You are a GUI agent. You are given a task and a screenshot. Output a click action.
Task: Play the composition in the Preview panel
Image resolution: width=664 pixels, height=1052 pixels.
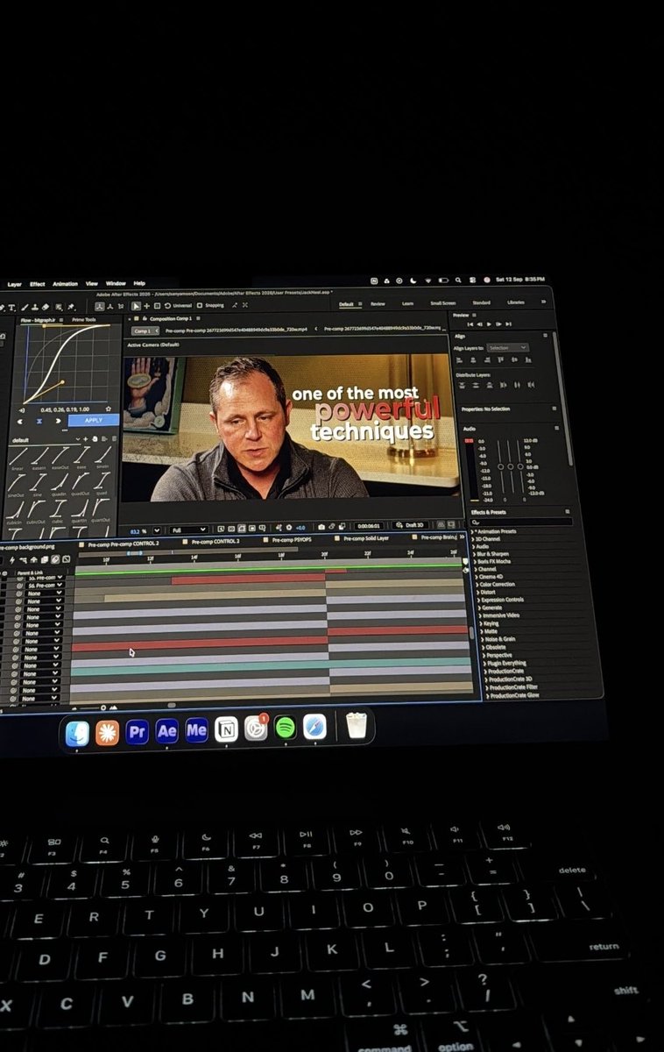(489, 324)
